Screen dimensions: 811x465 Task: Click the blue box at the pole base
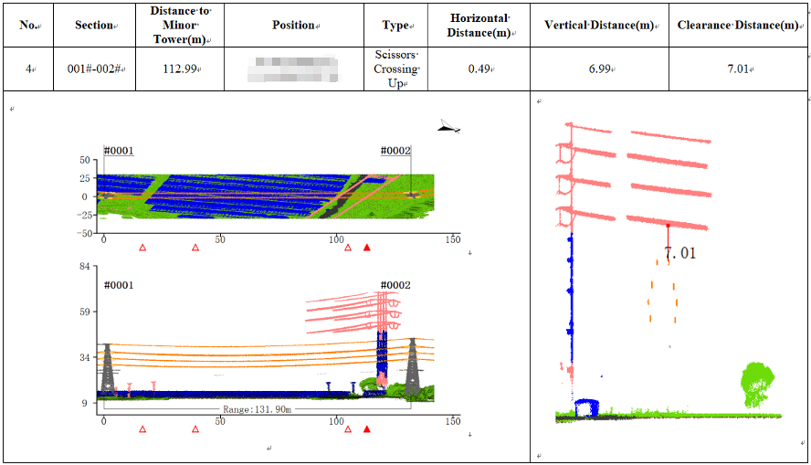586,407
